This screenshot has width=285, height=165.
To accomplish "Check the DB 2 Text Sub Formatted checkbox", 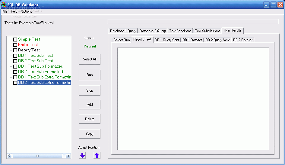I will (x=15, y=72).
